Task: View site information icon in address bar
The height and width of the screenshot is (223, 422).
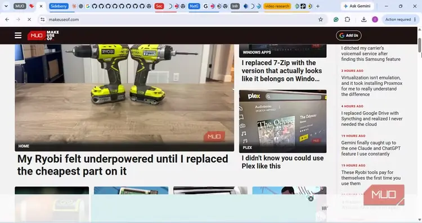Action: (x=43, y=19)
